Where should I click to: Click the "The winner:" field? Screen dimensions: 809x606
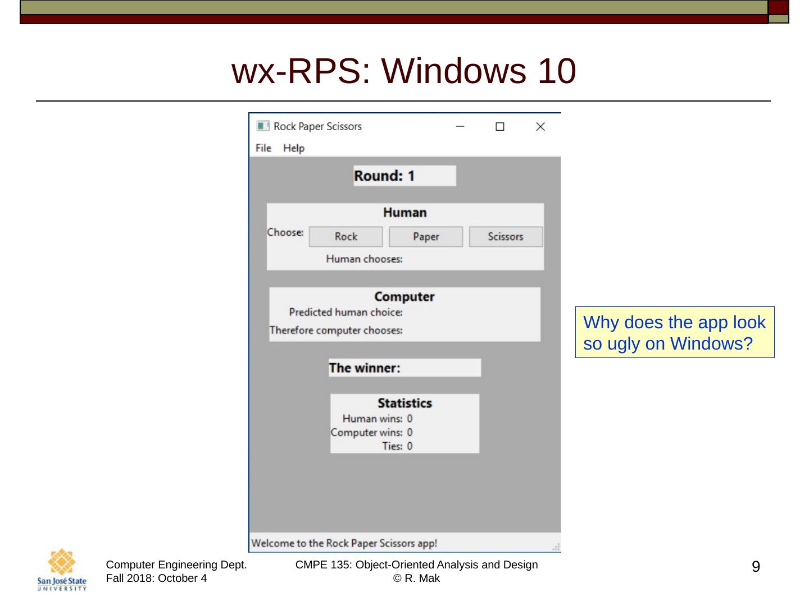tap(404, 368)
